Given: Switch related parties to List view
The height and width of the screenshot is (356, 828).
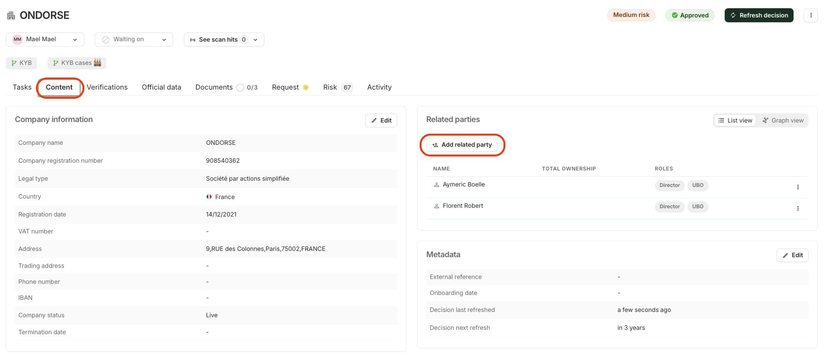Looking at the screenshot, I should [x=735, y=121].
